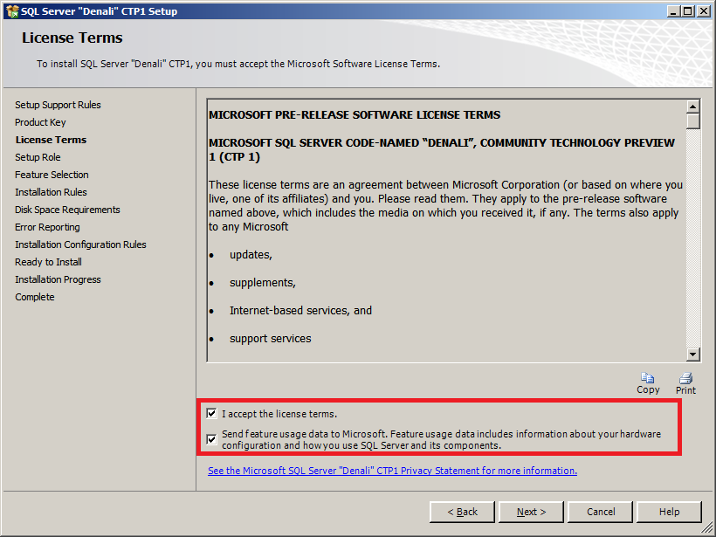Select 'Feature Selection' step in sidebar
The image size is (716, 537).
pyautogui.click(x=52, y=175)
